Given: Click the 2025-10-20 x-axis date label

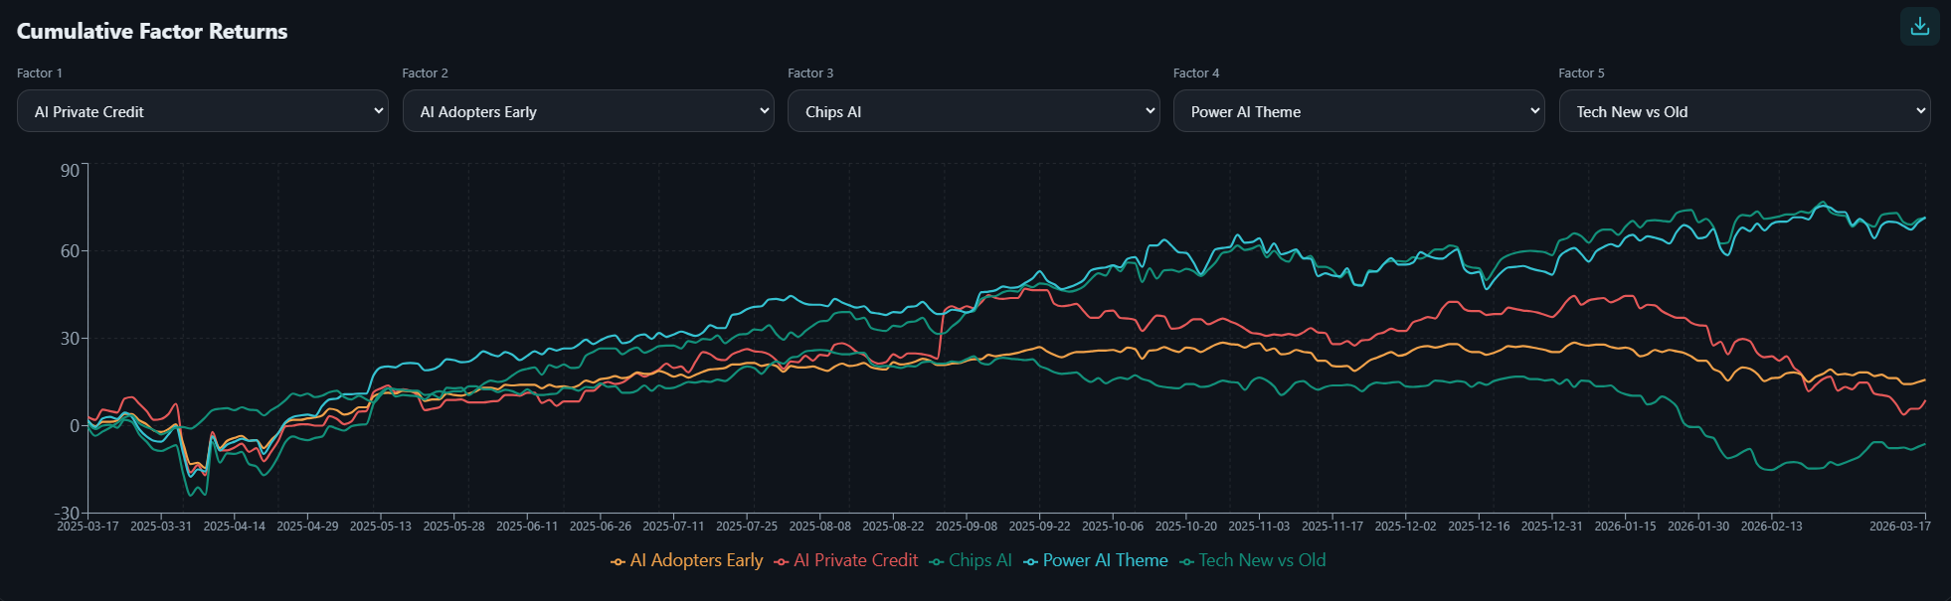Looking at the screenshot, I should click(1186, 526).
